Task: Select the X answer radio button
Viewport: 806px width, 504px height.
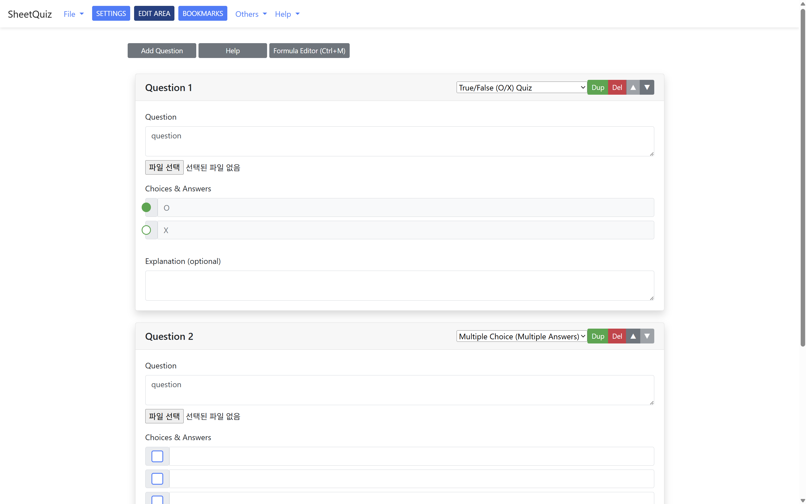Action: click(146, 230)
